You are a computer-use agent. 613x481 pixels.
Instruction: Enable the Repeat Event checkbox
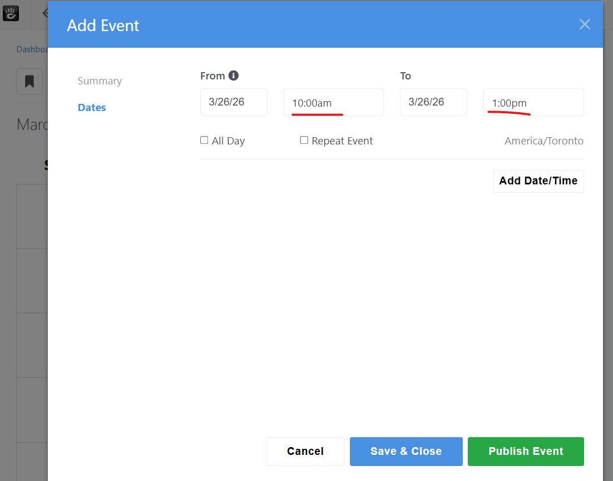(304, 141)
